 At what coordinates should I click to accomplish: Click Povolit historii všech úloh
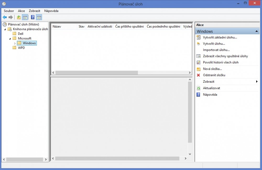click(221, 63)
